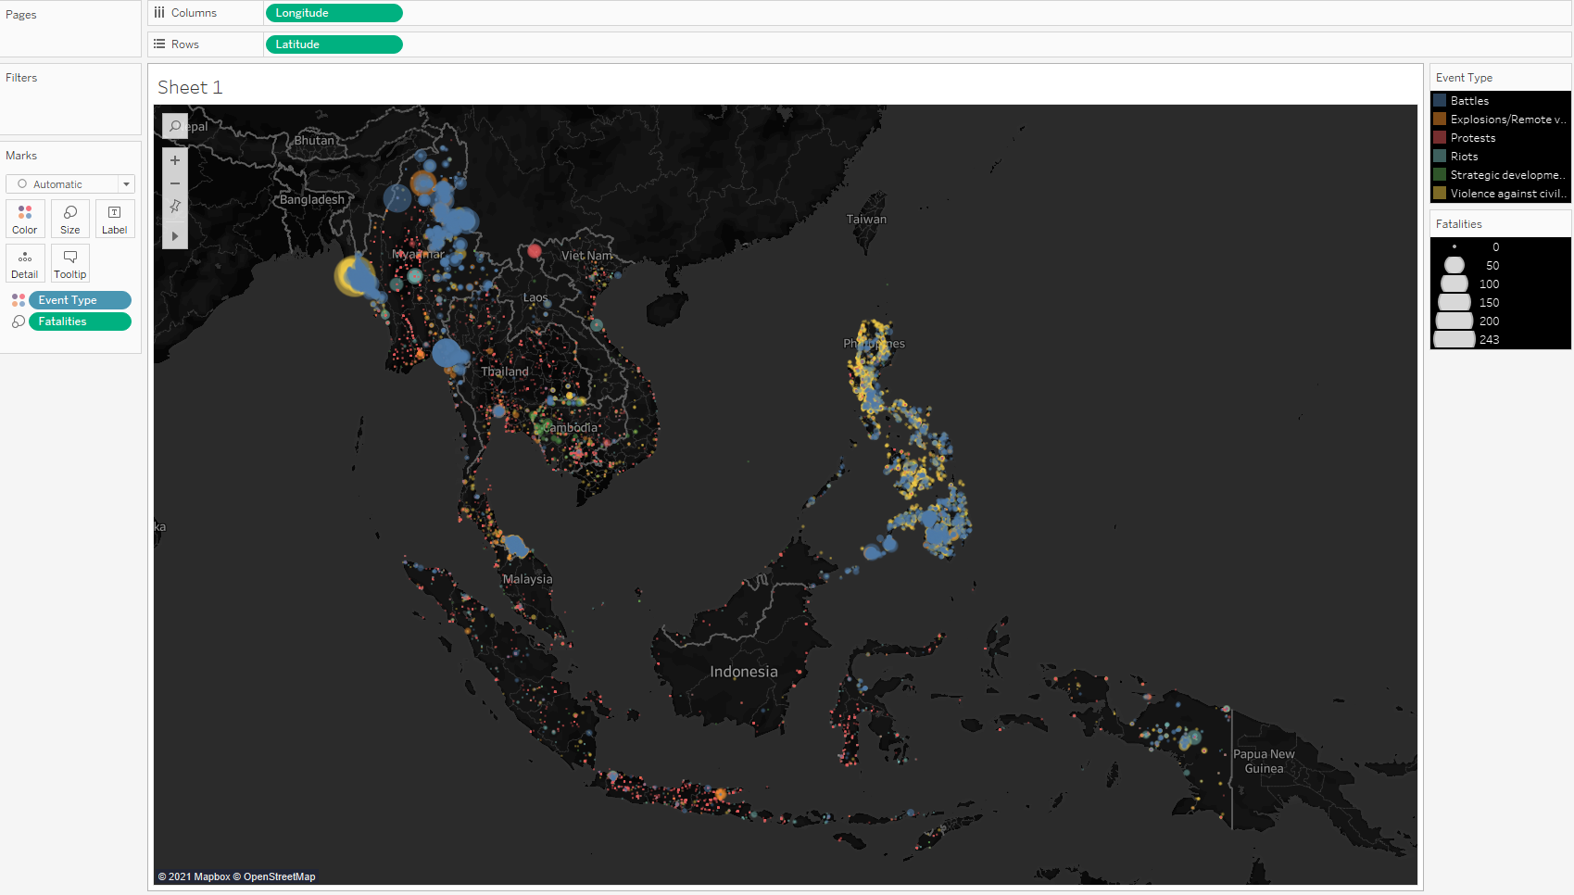Select the Battles color swatch in legend
Viewport: 1574px width, 895px height.
[x=1440, y=101]
